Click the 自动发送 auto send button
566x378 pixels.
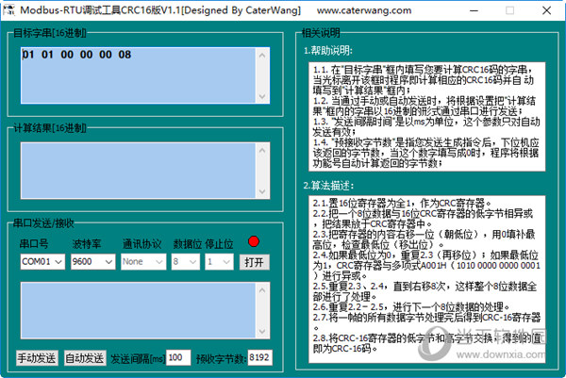(x=85, y=358)
